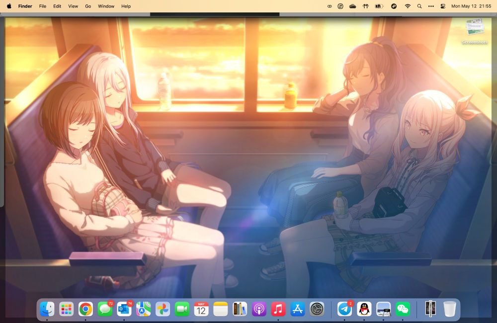Launch the QQ penguin app
Image resolution: width=497 pixels, height=323 pixels.
pyautogui.click(x=364, y=309)
